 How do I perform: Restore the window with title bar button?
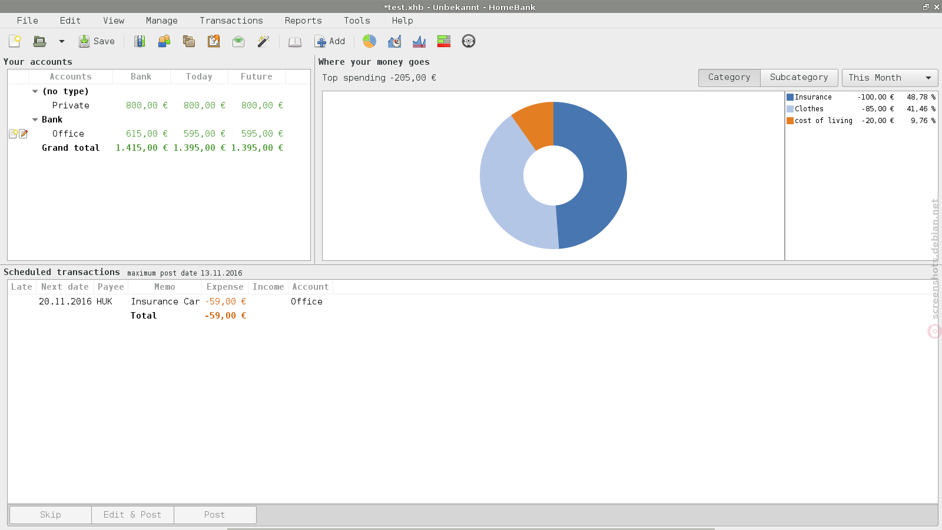(x=926, y=7)
